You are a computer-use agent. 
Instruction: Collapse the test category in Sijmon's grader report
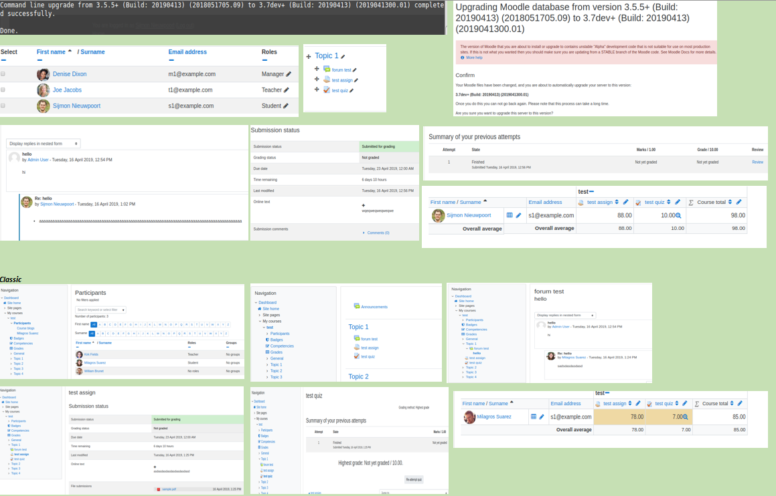click(591, 192)
